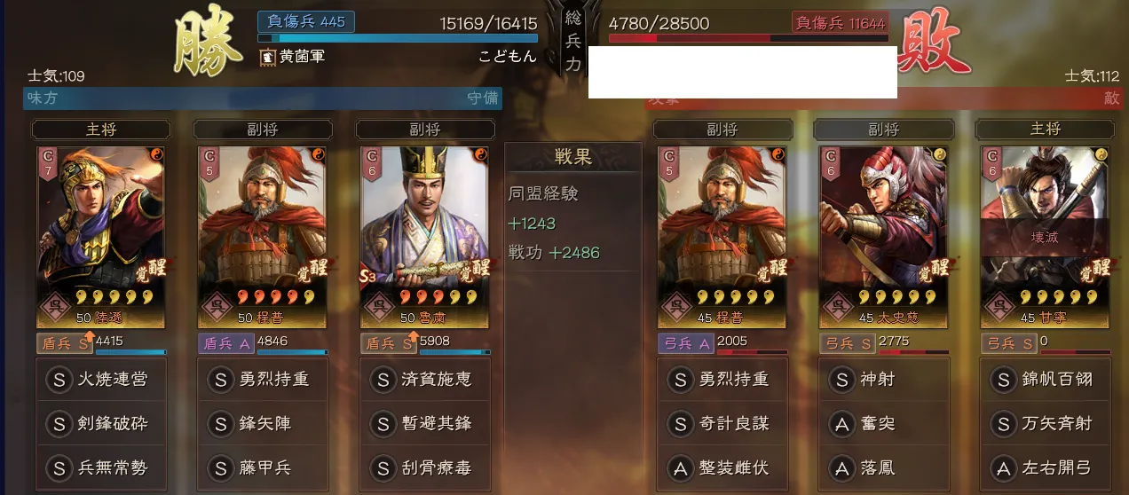This screenshot has height=495, width=1129.
Task: Select the 刮骨療毒 skill
Action: point(423,468)
